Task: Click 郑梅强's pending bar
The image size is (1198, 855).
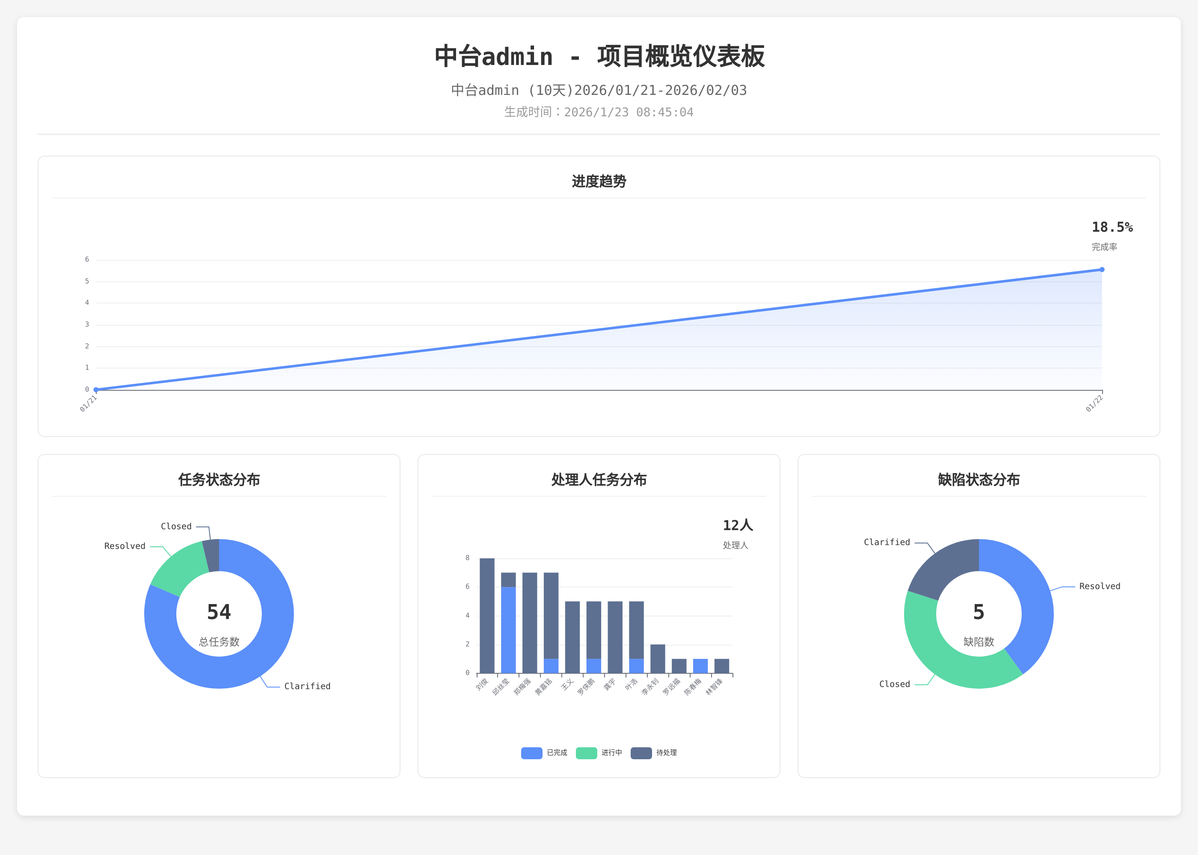Action: pyautogui.click(x=529, y=623)
